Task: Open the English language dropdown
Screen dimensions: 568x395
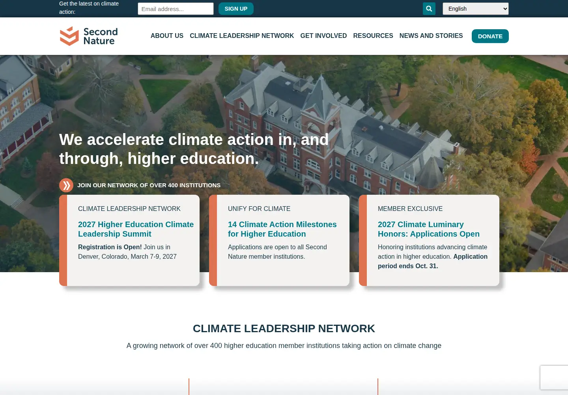Action: point(476,9)
